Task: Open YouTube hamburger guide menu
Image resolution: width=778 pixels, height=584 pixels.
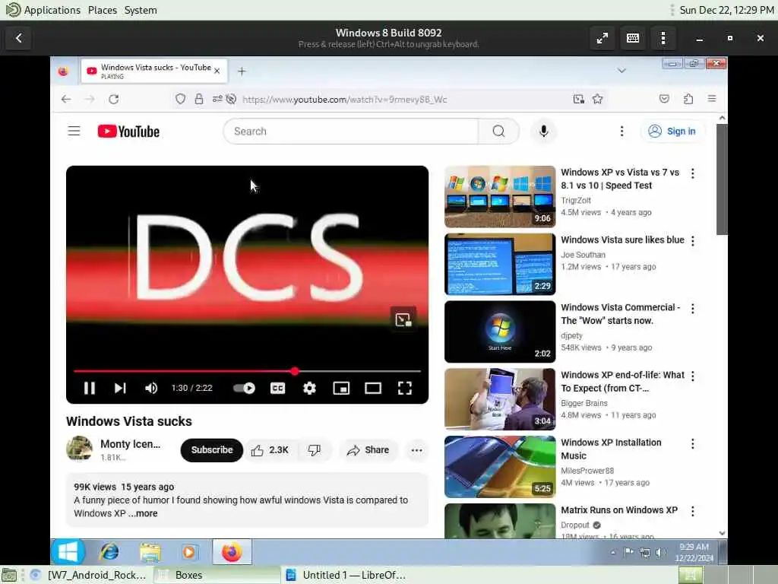Action: (74, 131)
